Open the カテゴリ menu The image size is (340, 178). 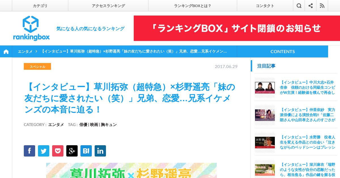(40, 6)
